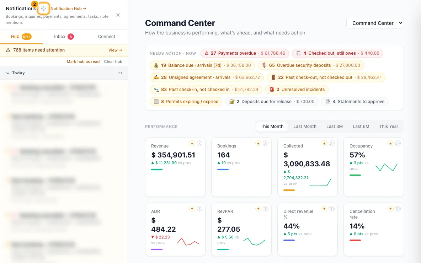Image resolution: width=421 pixels, height=263 pixels.
Task: Switch to the Hub tab
Action: pos(21,37)
